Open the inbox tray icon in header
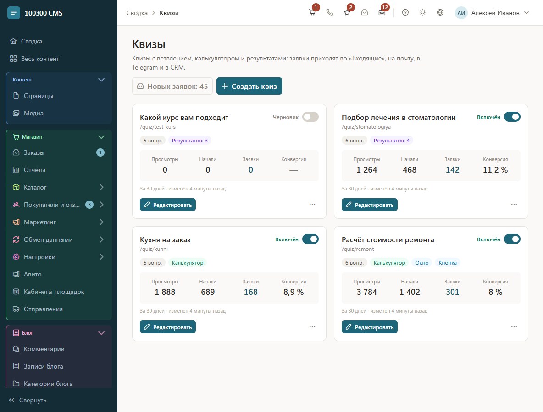The width and height of the screenshot is (543, 412). tap(364, 13)
